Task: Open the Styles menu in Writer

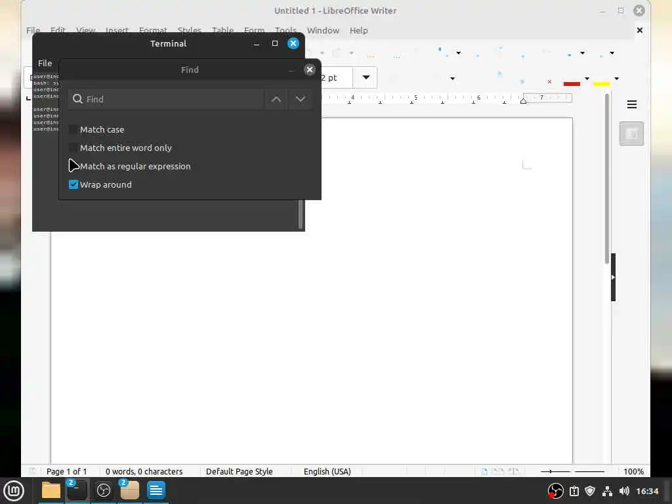Action: [190, 30]
